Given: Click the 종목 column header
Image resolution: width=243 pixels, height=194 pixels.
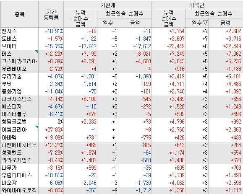Looking at the screenshot, I should [20, 15].
